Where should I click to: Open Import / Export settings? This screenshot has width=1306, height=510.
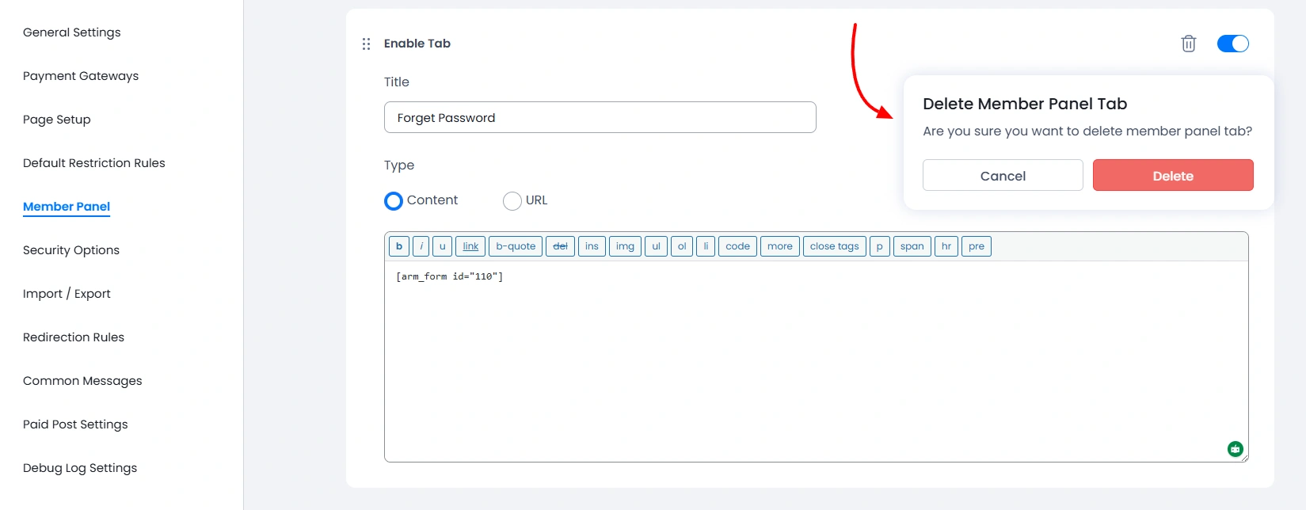click(67, 294)
